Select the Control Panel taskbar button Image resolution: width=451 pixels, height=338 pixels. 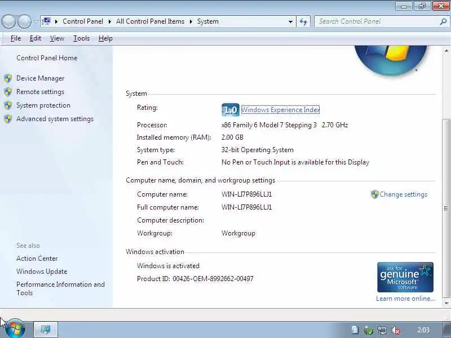pos(46,330)
